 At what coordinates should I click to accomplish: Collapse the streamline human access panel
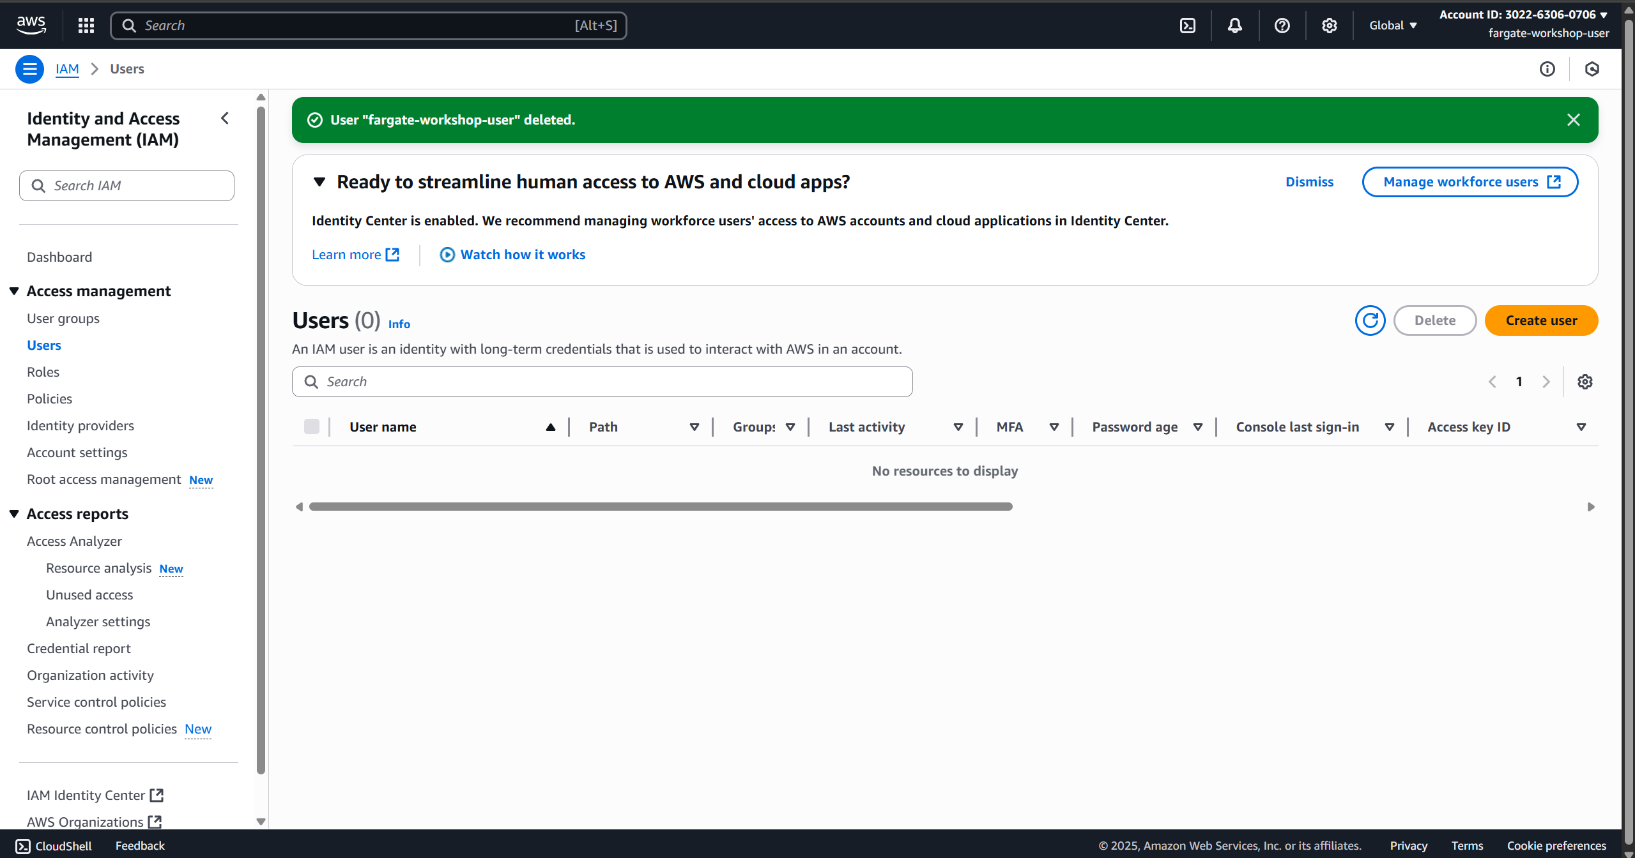(x=319, y=182)
